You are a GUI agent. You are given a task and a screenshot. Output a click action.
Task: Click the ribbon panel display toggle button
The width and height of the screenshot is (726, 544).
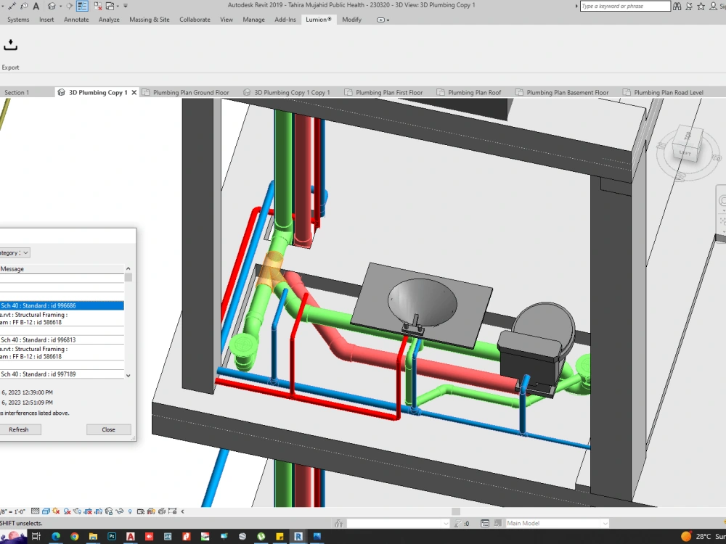click(x=383, y=20)
